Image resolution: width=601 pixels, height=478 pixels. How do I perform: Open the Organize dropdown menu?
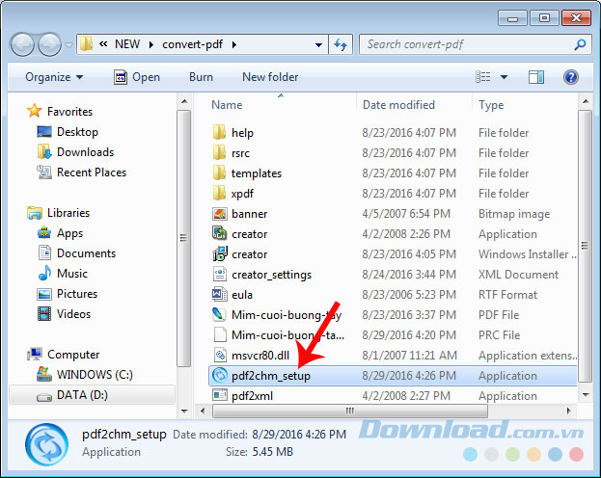54,77
